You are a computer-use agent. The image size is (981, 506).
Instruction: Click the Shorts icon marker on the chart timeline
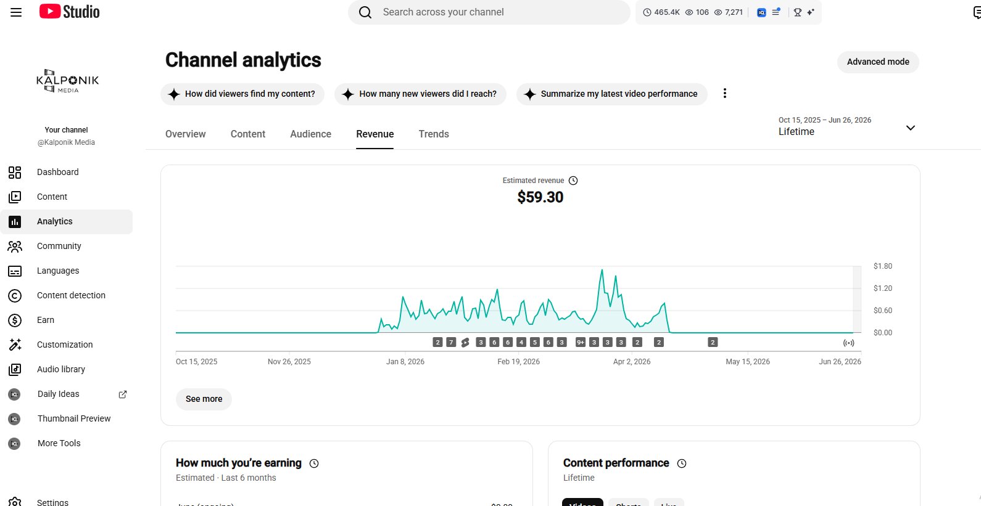click(x=465, y=342)
